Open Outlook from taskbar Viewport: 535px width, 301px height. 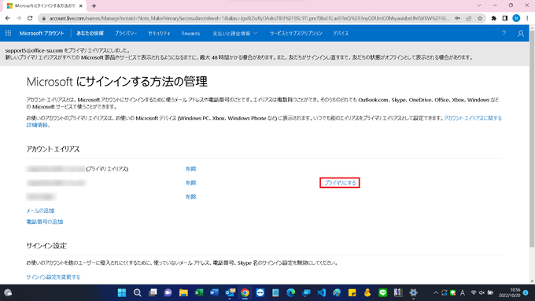coord(230,292)
